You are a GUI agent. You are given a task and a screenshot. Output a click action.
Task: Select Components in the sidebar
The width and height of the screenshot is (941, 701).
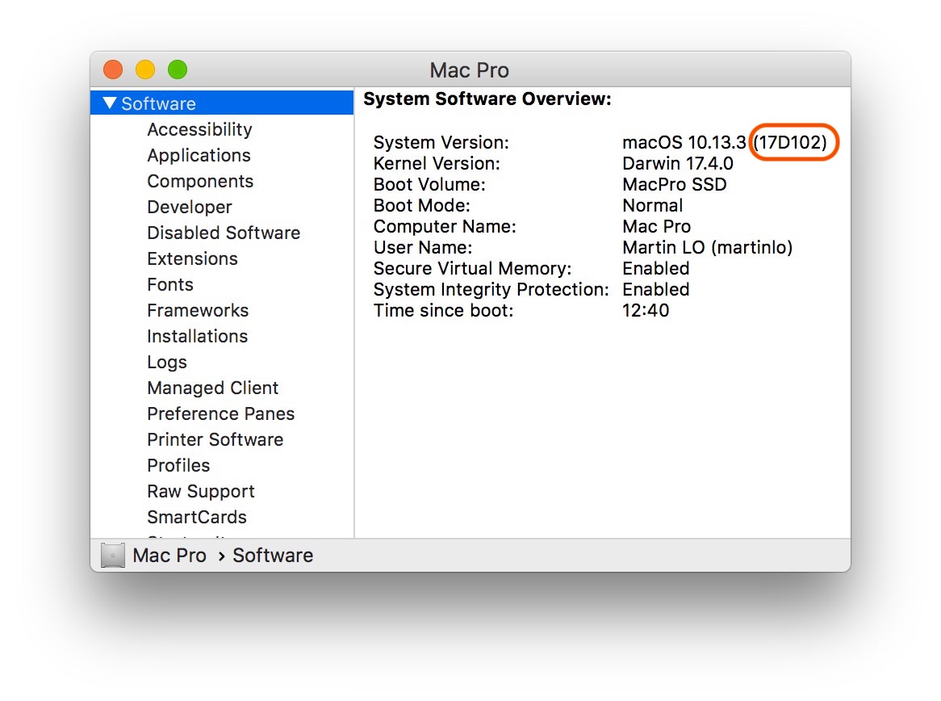[x=200, y=181]
